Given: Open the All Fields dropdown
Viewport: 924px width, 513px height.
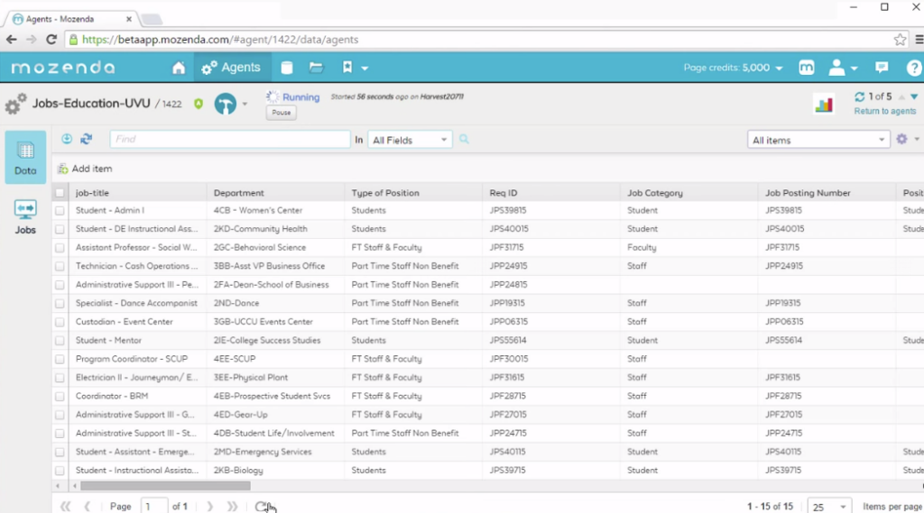Looking at the screenshot, I should pyautogui.click(x=410, y=140).
